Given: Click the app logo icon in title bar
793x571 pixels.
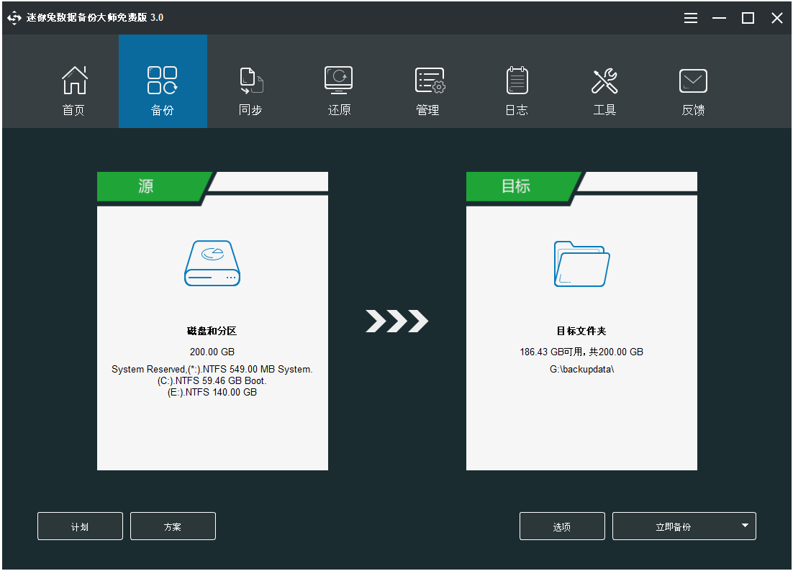Looking at the screenshot, I should pos(14,18).
